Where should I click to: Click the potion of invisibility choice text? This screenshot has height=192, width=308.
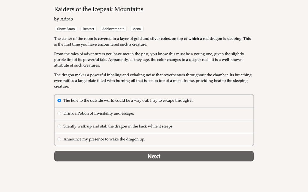click(x=99, y=113)
